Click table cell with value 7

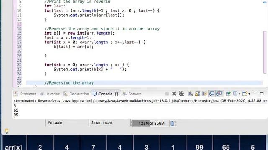pos(93,142)
